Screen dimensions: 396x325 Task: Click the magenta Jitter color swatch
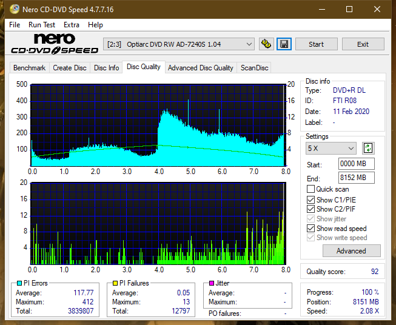tap(212, 283)
